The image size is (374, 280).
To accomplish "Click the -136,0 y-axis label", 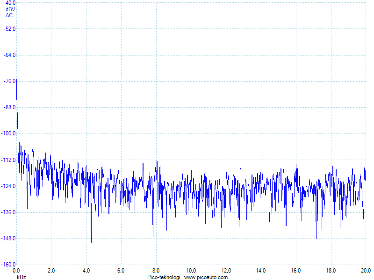I will click(x=8, y=212).
